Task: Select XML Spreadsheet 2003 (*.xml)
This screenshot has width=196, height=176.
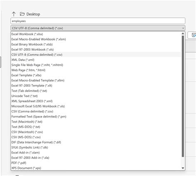Action: 96,101
